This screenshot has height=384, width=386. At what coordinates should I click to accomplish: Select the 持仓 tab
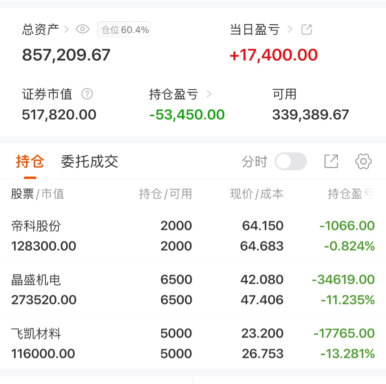(30, 162)
